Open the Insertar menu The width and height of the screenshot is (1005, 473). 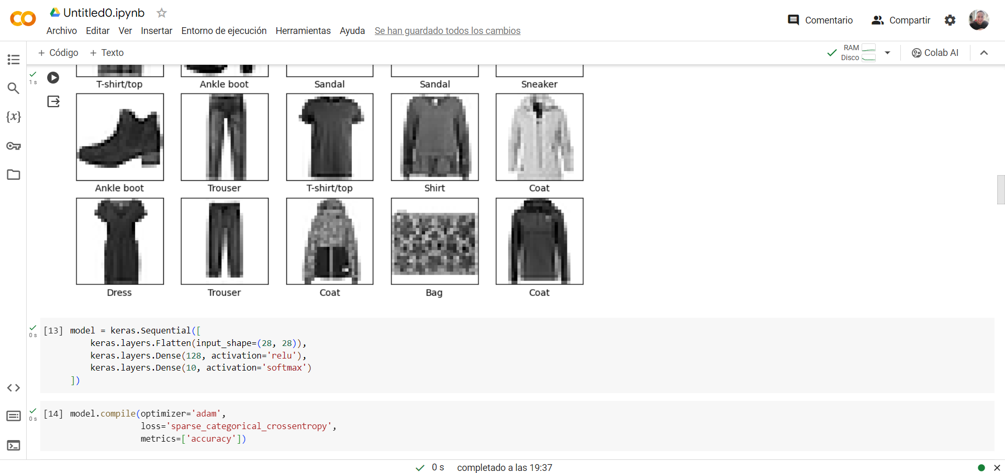click(x=157, y=31)
